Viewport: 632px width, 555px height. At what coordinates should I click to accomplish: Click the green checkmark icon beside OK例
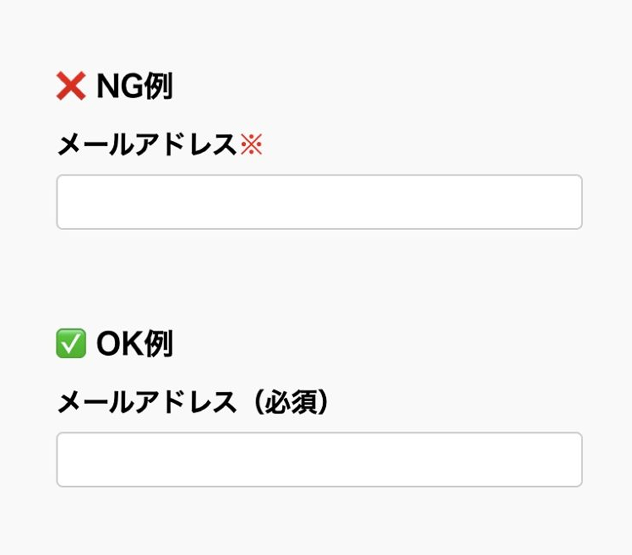pyautogui.click(x=71, y=343)
